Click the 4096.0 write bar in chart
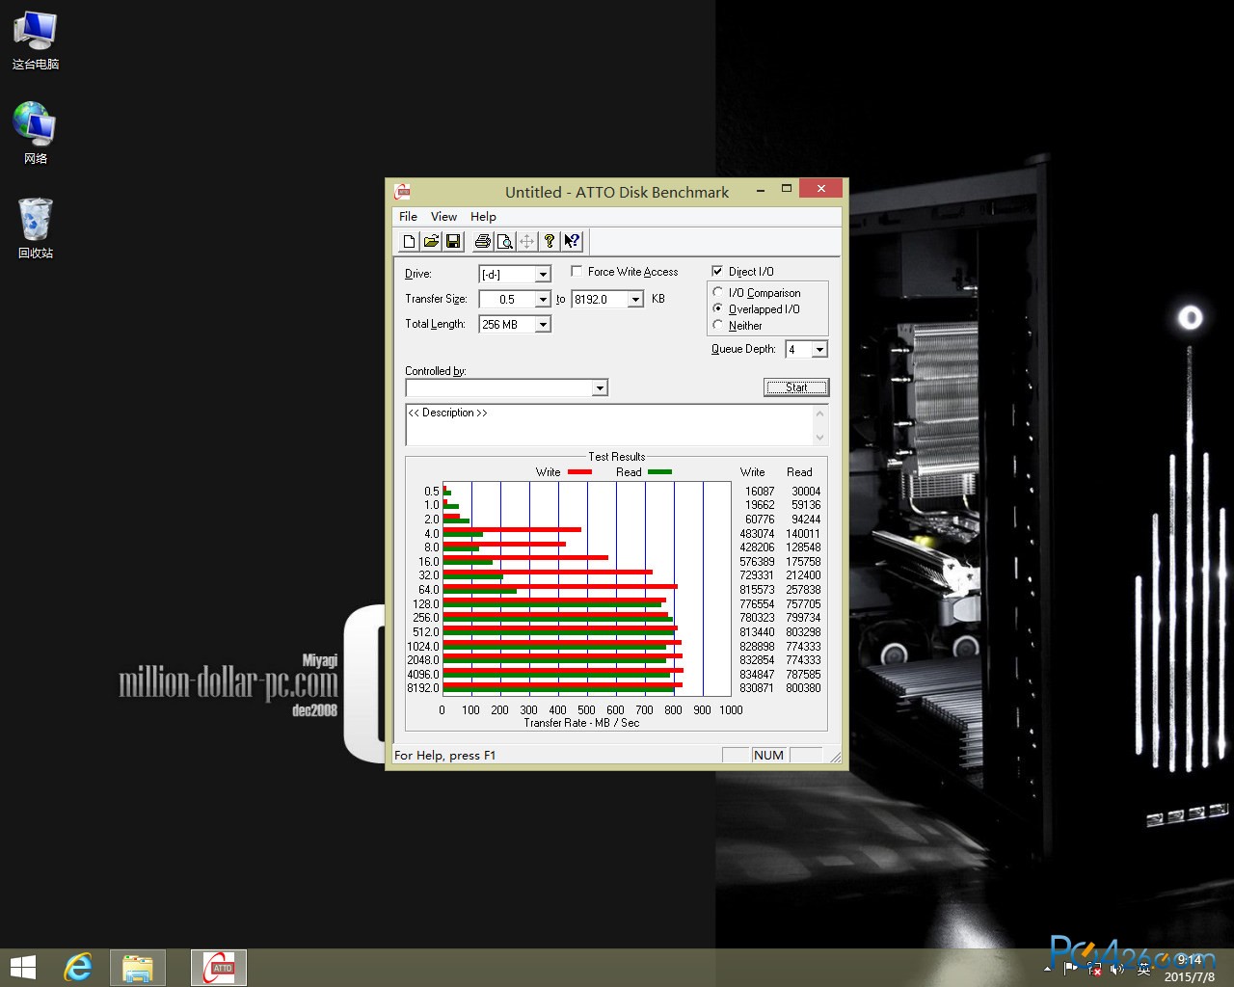 563,670
